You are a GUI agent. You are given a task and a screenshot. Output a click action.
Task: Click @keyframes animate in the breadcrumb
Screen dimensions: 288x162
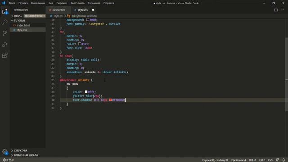(x=84, y=16)
